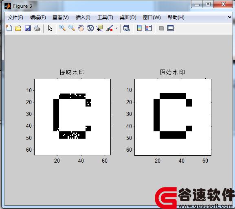Activate the Zoom Out magnifier tool
235x209 pixels.
coord(72,28)
